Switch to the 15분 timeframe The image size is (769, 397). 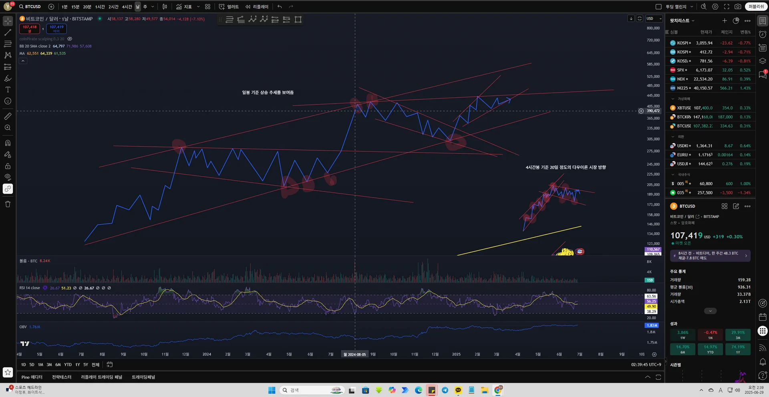click(x=75, y=7)
